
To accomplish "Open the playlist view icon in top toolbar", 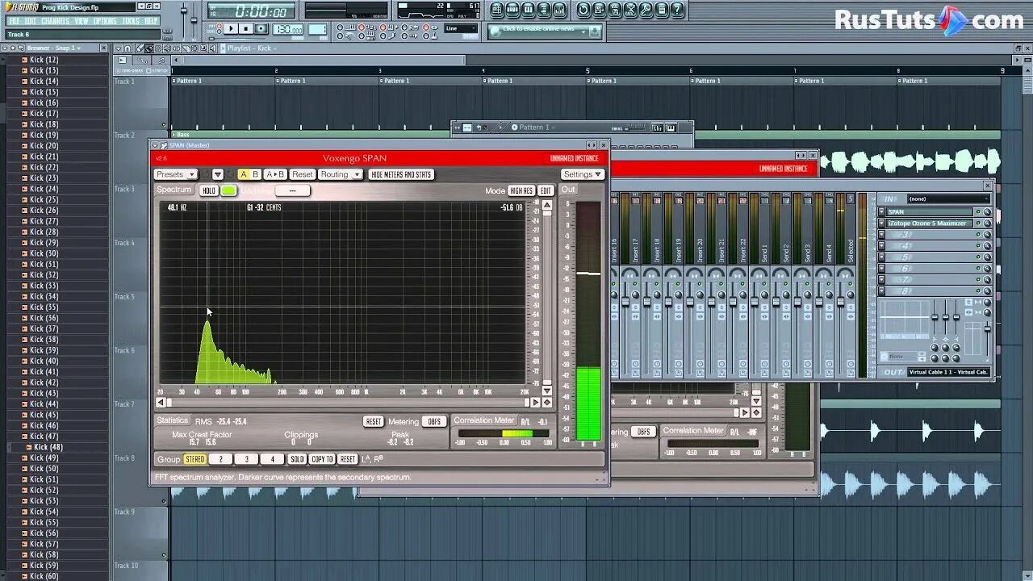I will click(497, 10).
